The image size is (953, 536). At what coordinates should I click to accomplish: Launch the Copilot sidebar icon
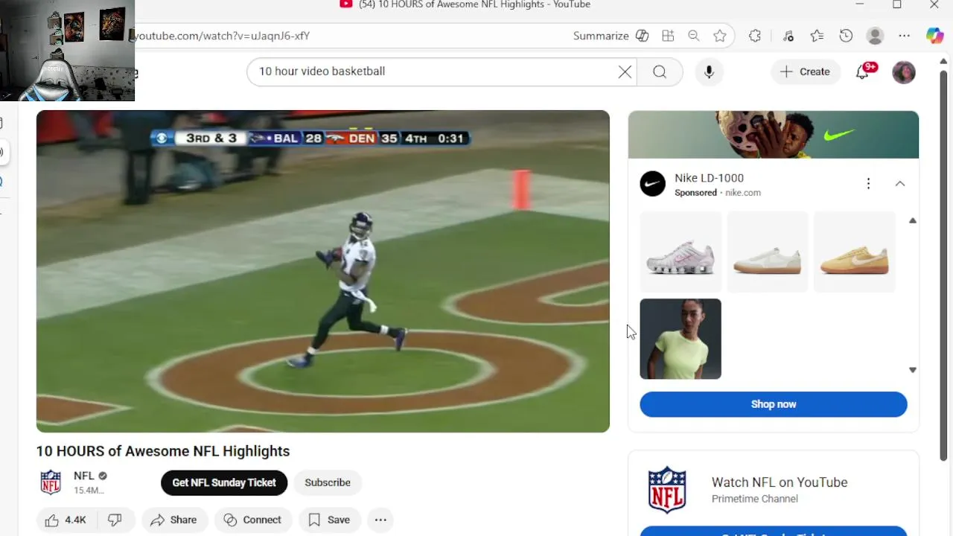click(x=934, y=36)
